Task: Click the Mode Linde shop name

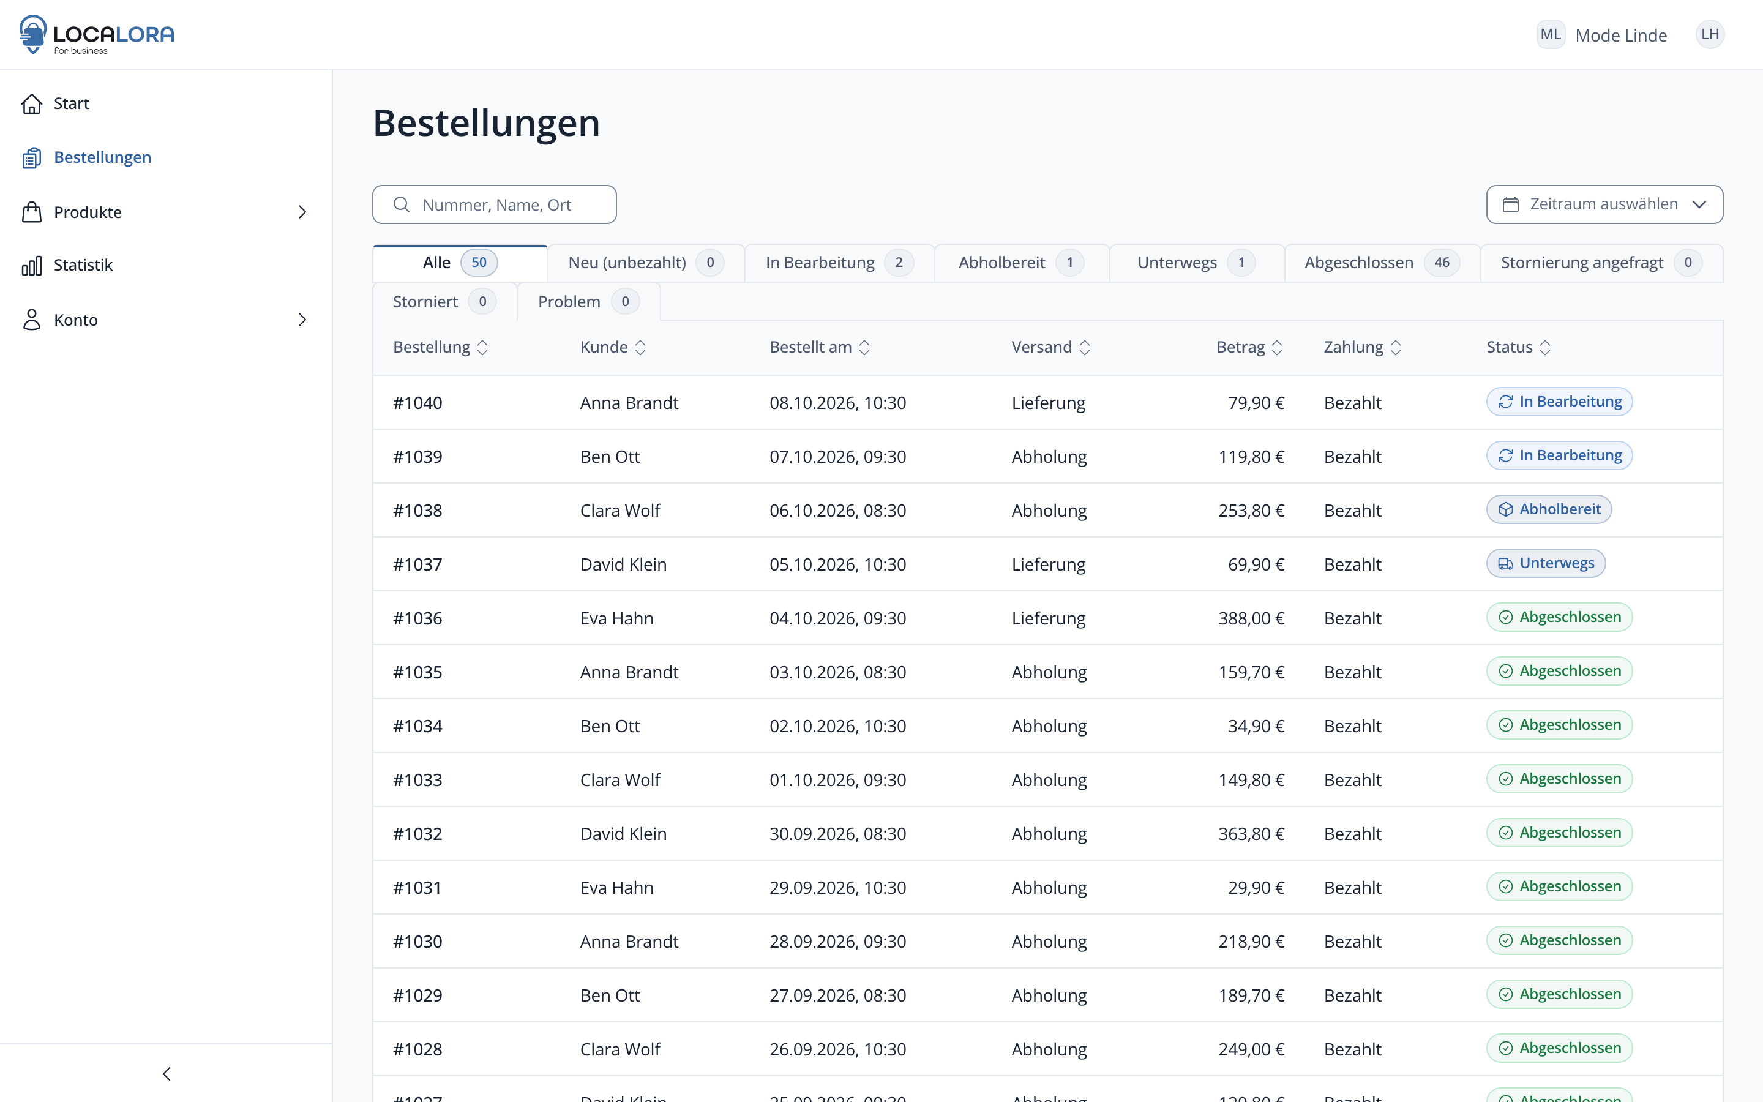Action: pyautogui.click(x=1621, y=35)
